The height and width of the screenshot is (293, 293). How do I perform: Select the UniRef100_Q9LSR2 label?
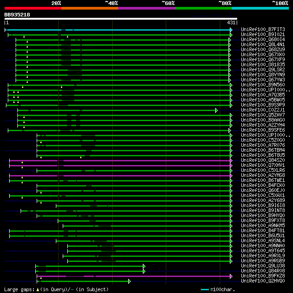[263, 69]
